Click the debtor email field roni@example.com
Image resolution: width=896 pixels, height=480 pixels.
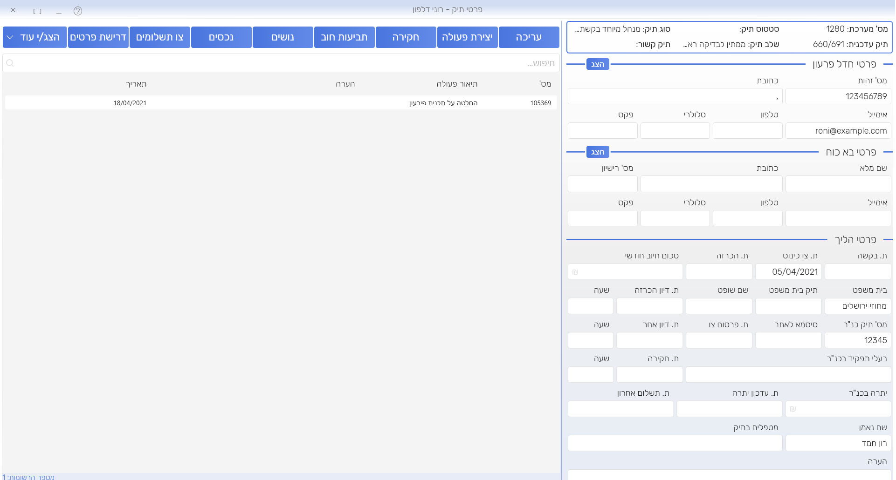point(838,131)
